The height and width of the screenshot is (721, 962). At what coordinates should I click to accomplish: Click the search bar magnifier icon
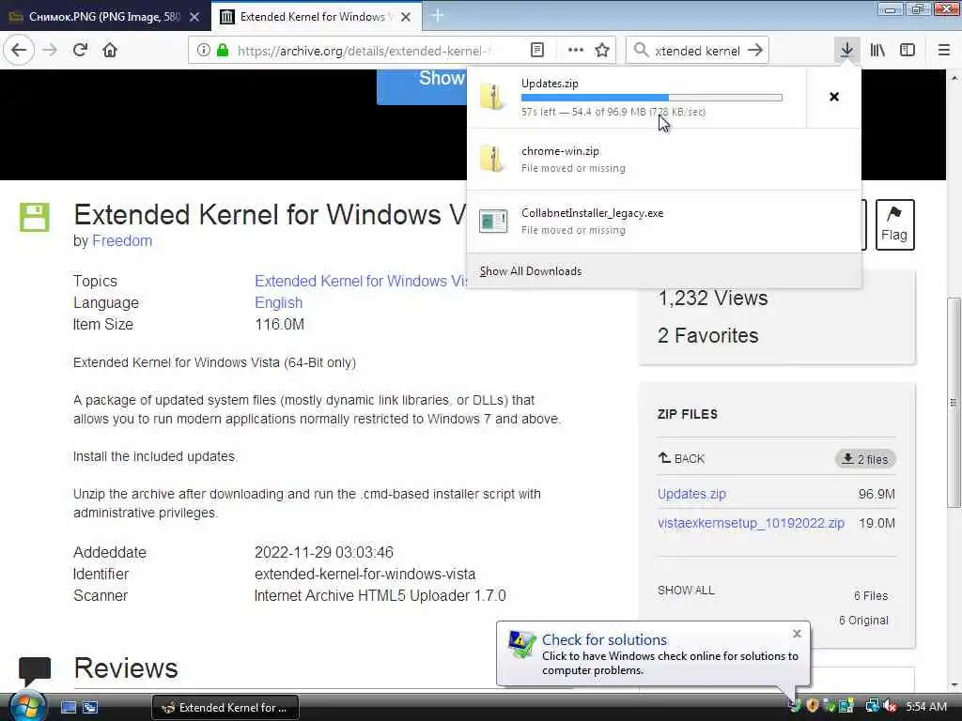641,51
